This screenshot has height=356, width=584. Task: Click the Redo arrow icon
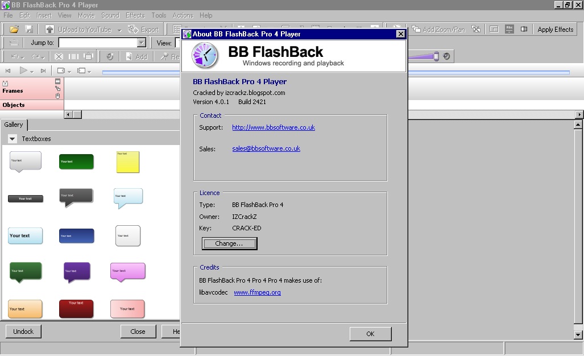[35, 57]
